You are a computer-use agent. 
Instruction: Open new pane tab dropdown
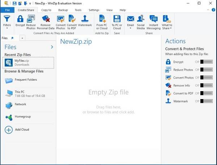click(22, 38)
